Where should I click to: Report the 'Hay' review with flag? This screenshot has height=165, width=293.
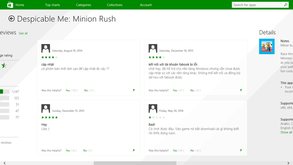pyautogui.click(x=134, y=150)
